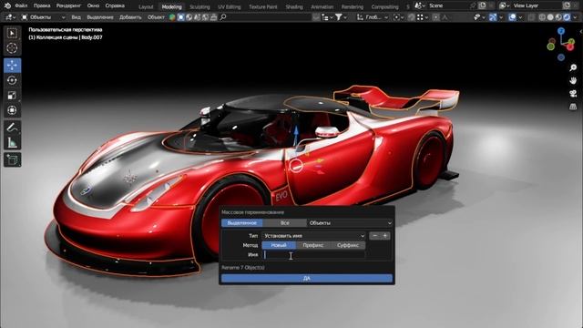
Task: Select the Суффикс method option
Action: coord(348,245)
